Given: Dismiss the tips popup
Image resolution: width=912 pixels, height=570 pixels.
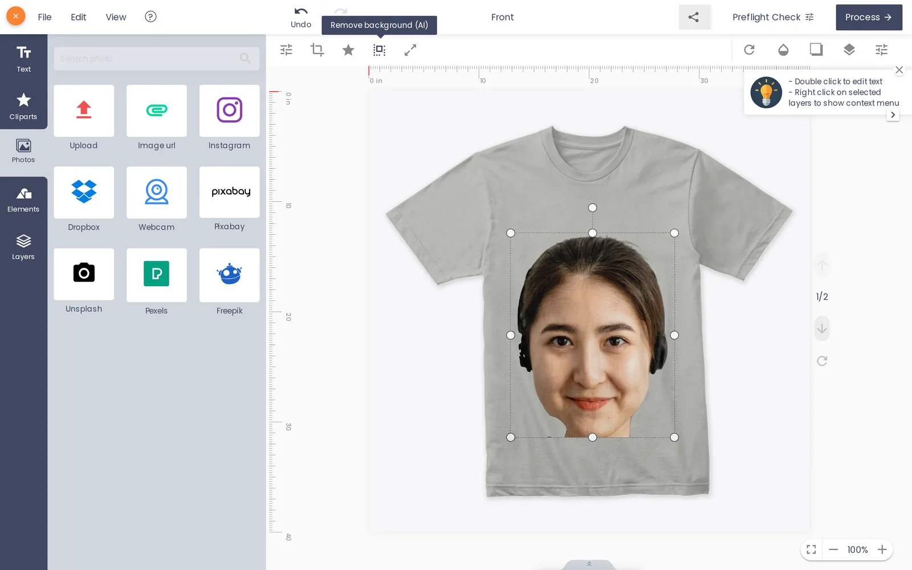Looking at the screenshot, I should pyautogui.click(x=899, y=70).
